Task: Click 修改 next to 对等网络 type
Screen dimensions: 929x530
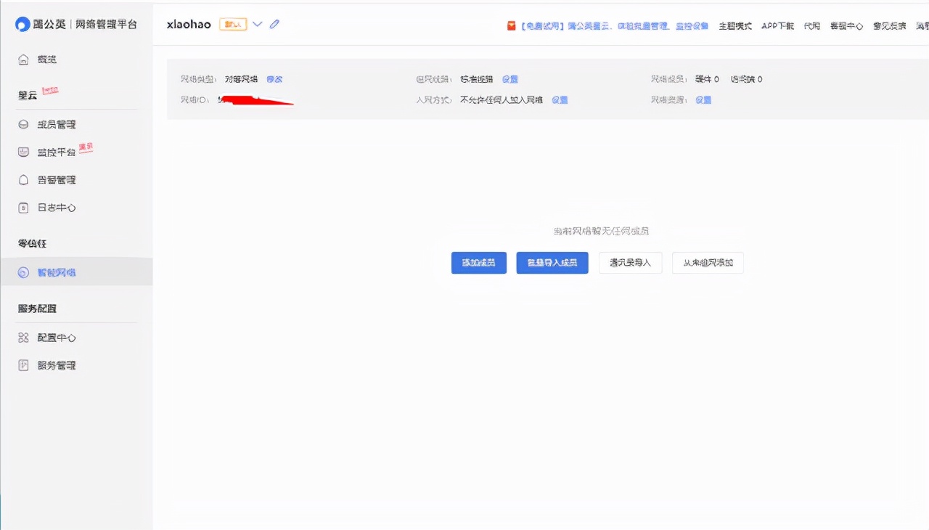Action: pyautogui.click(x=274, y=79)
